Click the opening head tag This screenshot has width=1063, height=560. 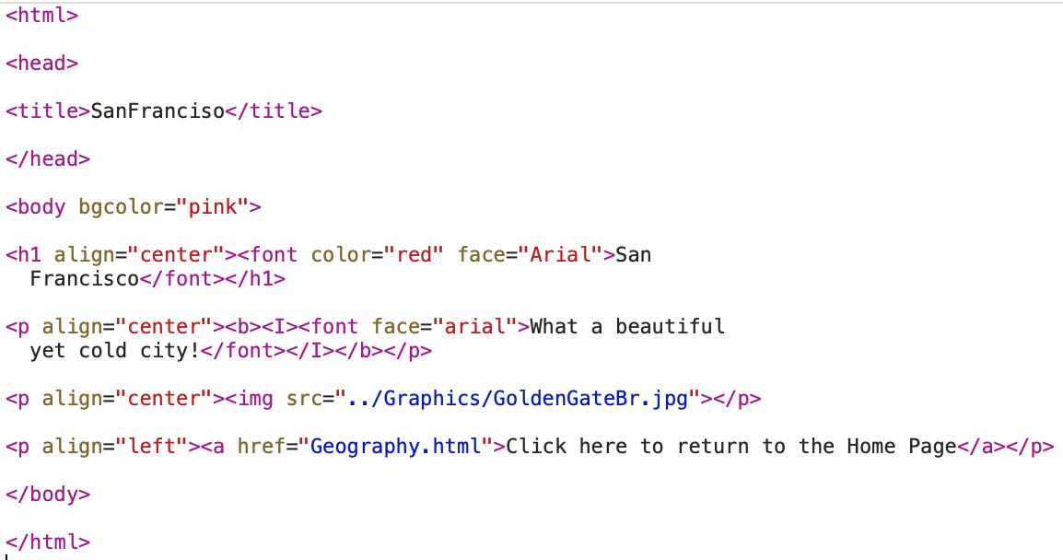41,64
